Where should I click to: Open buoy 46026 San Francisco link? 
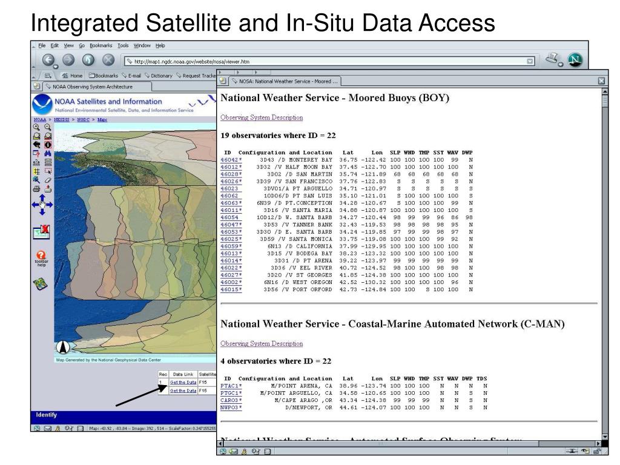point(231,182)
